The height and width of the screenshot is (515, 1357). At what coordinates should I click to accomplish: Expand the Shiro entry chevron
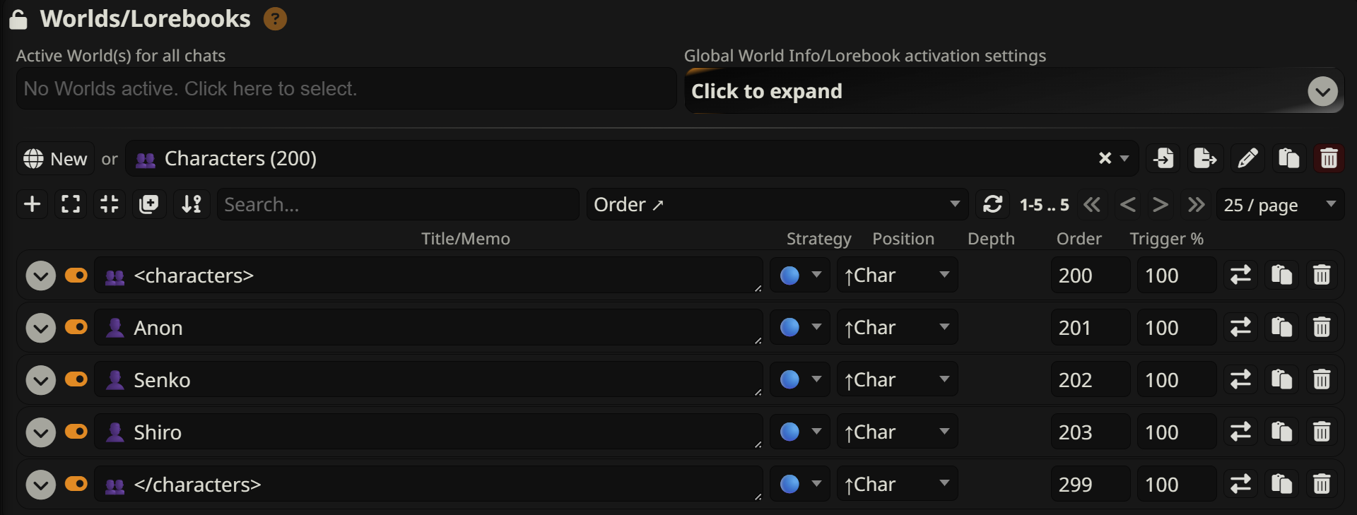[x=40, y=432]
